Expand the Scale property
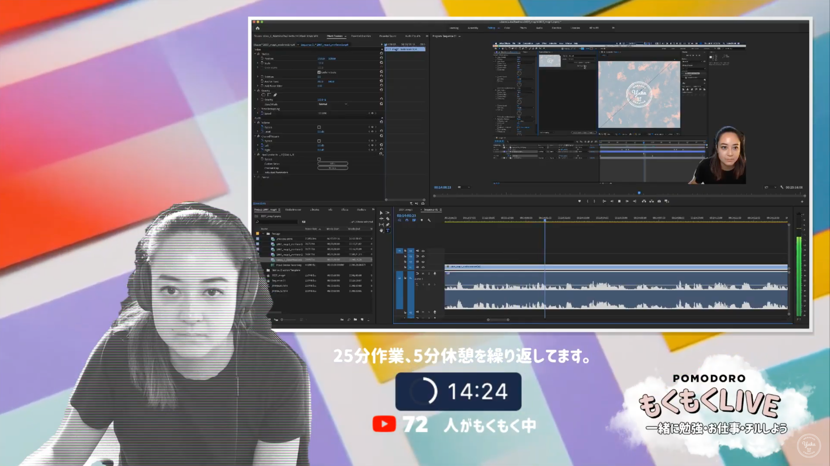The image size is (830, 466). point(258,63)
